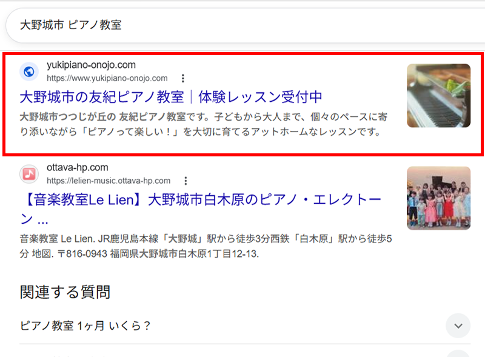
Task: Click the partially visible chevron below the first question
Action: click(458, 353)
